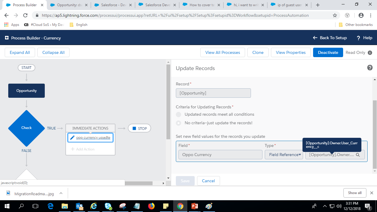
Task: Open Firefox from the taskbar
Action: coord(151,206)
